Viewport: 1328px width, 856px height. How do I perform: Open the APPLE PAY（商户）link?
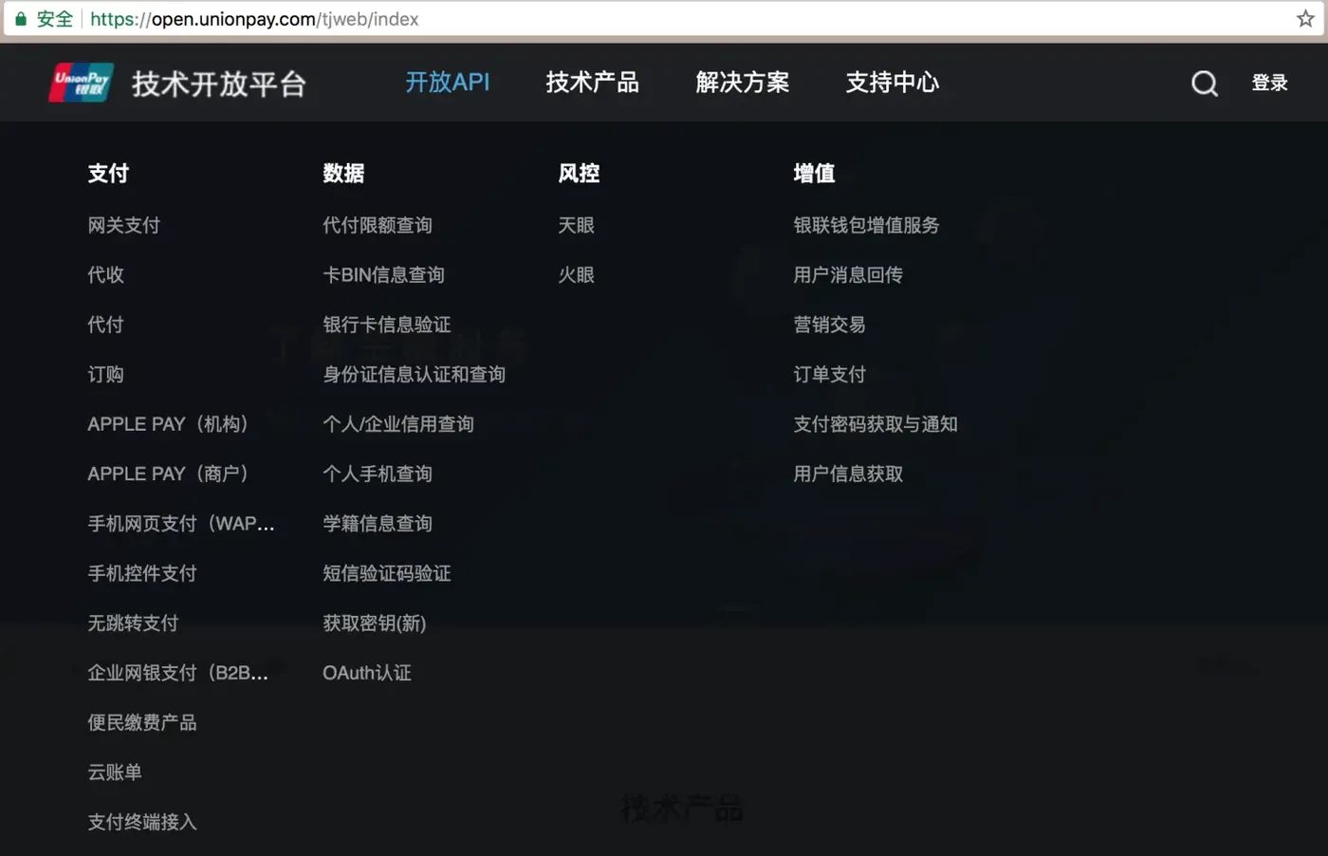pyautogui.click(x=168, y=474)
